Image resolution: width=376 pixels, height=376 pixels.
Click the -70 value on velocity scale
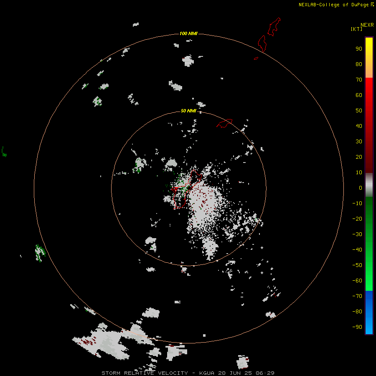[x=357, y=296]
